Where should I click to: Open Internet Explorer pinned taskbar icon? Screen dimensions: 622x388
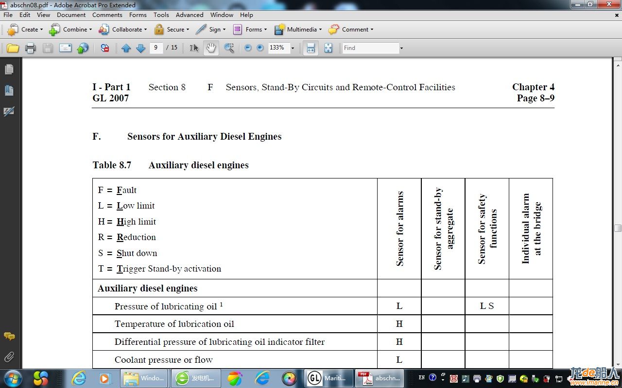tap(79, 378)
